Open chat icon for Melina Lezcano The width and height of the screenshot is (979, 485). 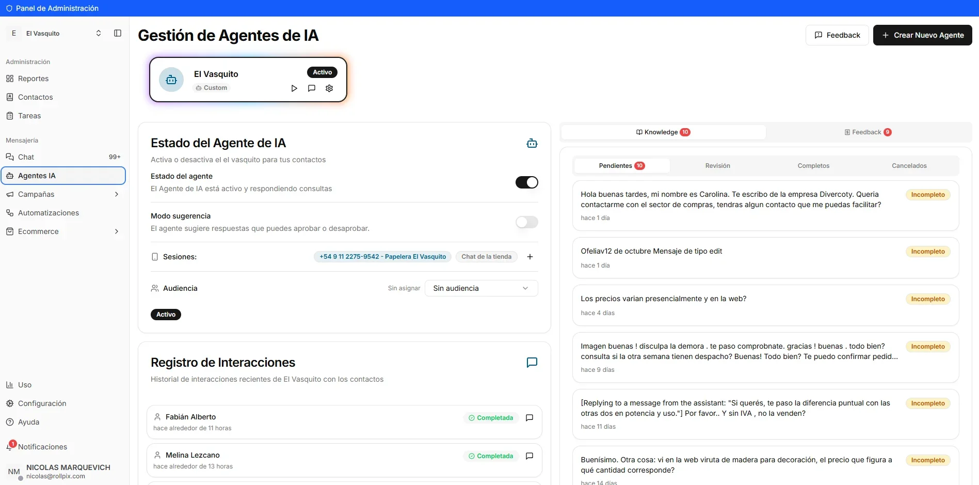pos(529,456)
